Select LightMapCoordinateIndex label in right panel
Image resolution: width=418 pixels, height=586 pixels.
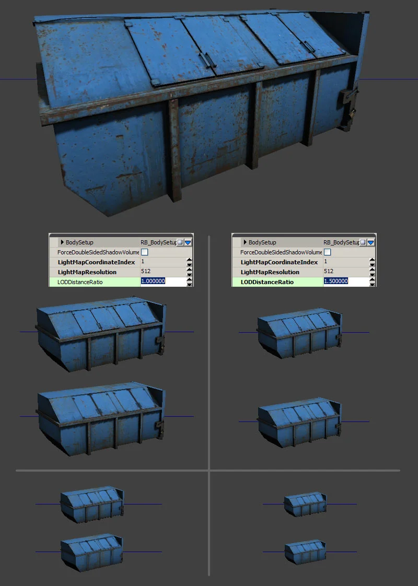[x=279, y=262]
